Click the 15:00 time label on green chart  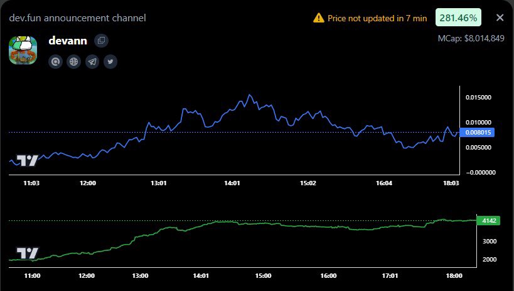pyautogui.click(x=263, y=276)
